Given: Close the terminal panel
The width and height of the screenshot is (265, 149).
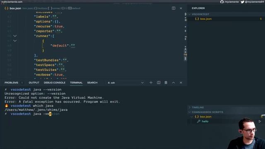Looking at the screenshot, I should (x=181, y=83).
